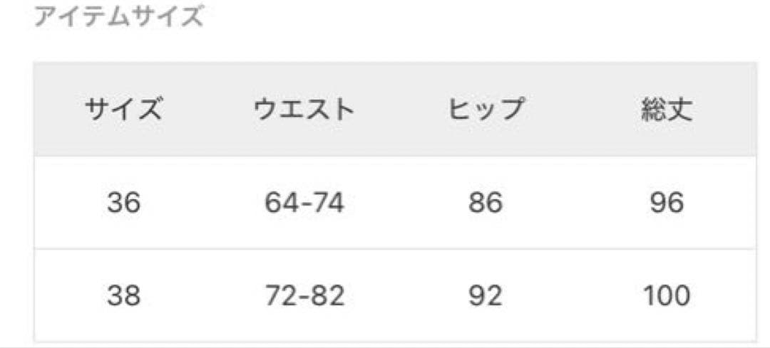Select size 36 in the size column
This screenshot has height=348, width=770.
(124, 204)
